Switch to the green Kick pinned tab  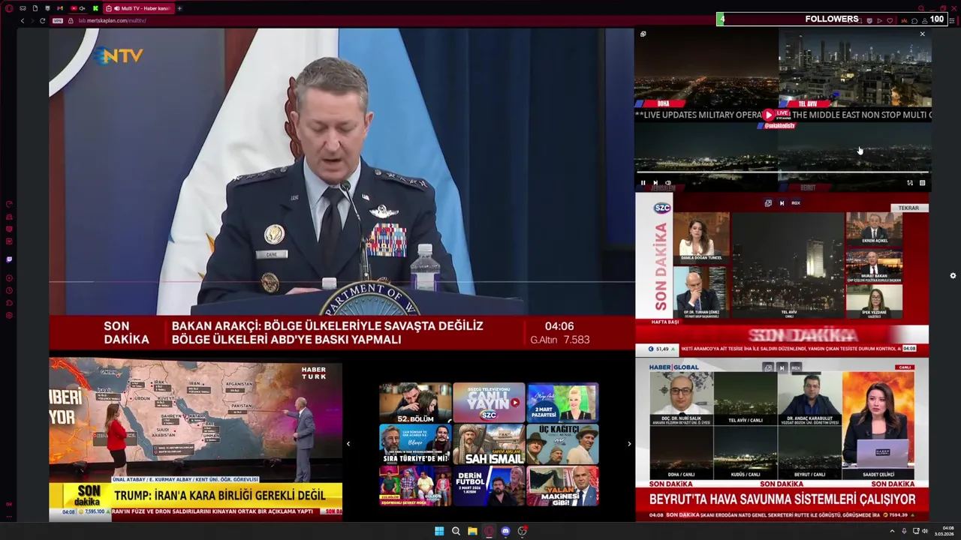(x=95, y=8)
